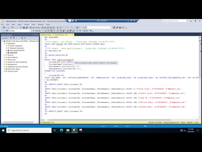The image size is (202, 152).
Task: Open the 100 % zoom dropdown
Action: (x=47, y=120)
